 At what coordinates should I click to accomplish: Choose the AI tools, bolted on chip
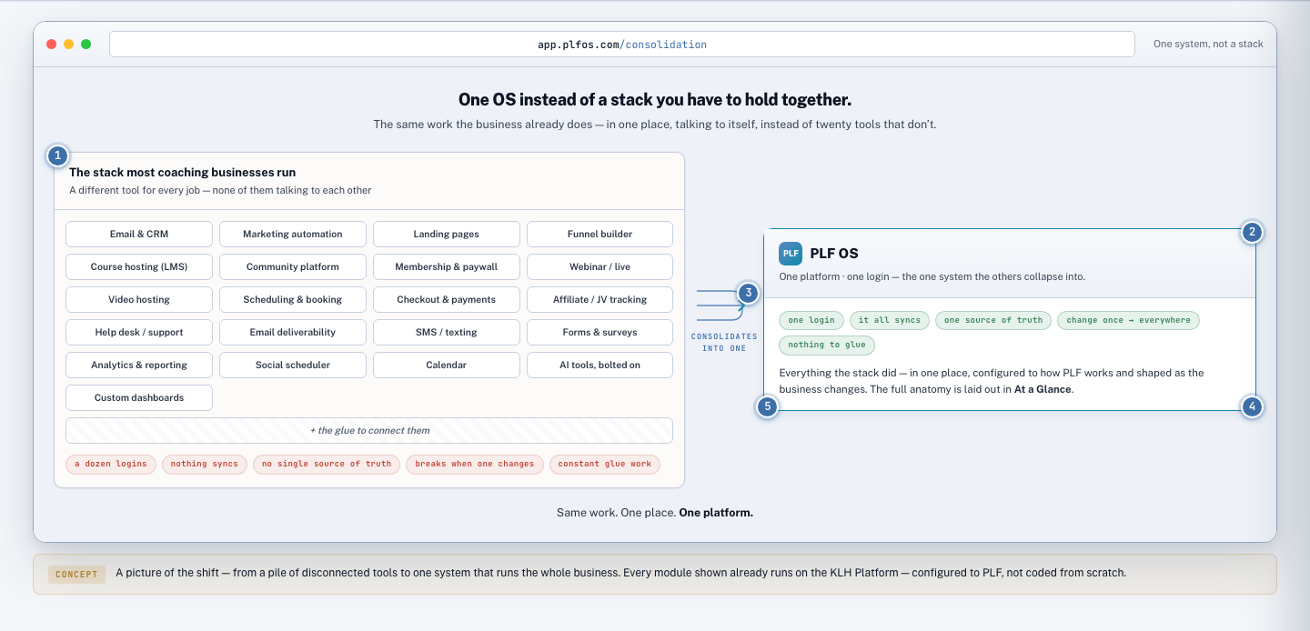[x=600, y=365]
